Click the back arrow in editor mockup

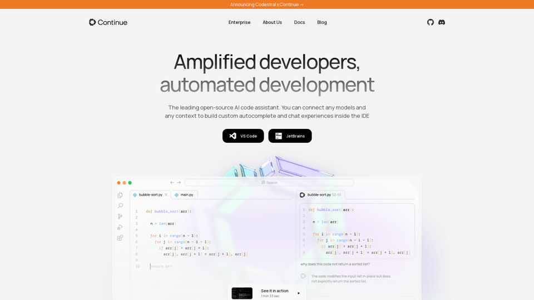coord(172,183)
